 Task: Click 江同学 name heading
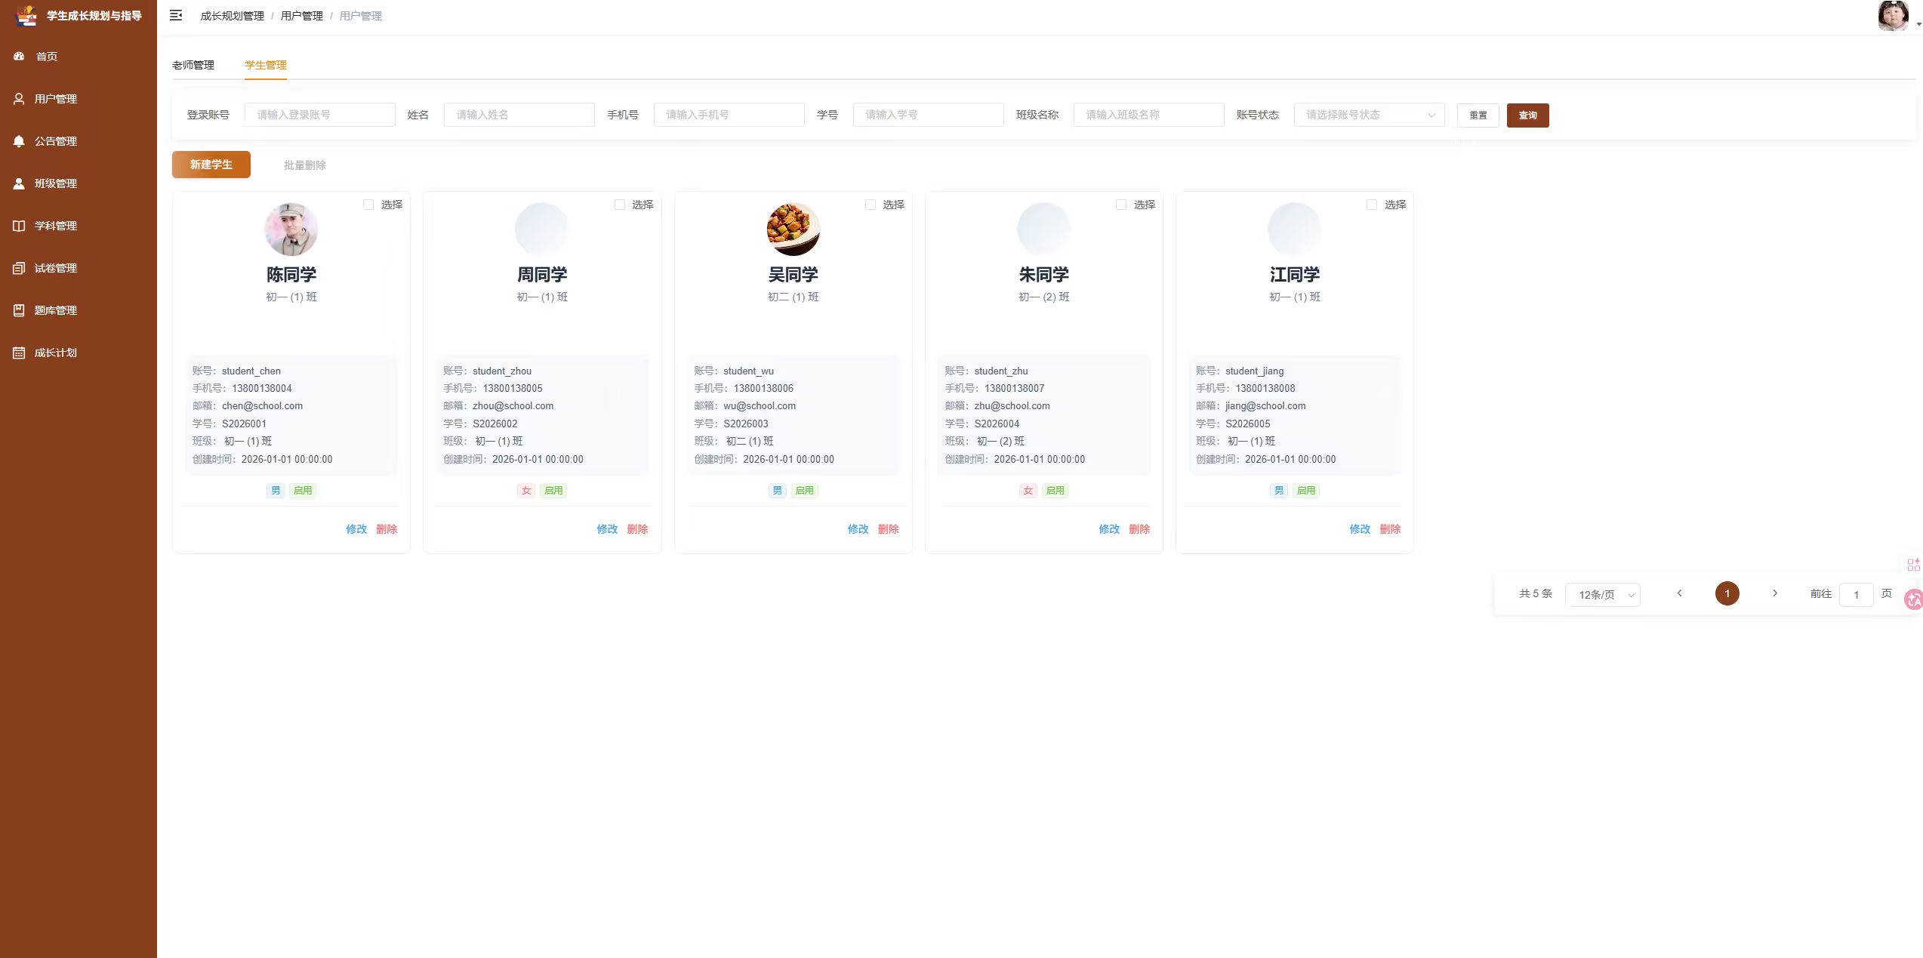click(1295, 275)
